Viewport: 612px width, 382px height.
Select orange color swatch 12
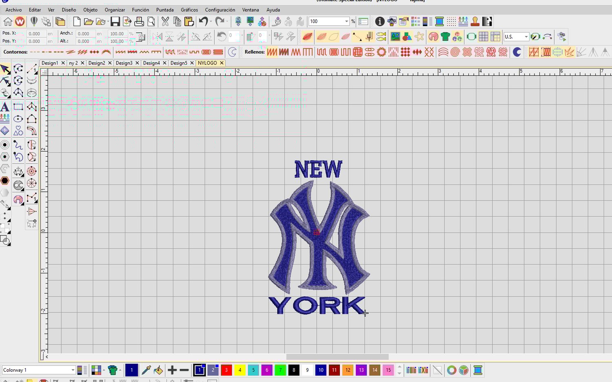348,370
